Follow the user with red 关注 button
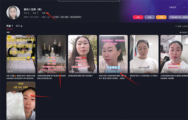This screenshot has width=188, height=120. click(138, 17)
